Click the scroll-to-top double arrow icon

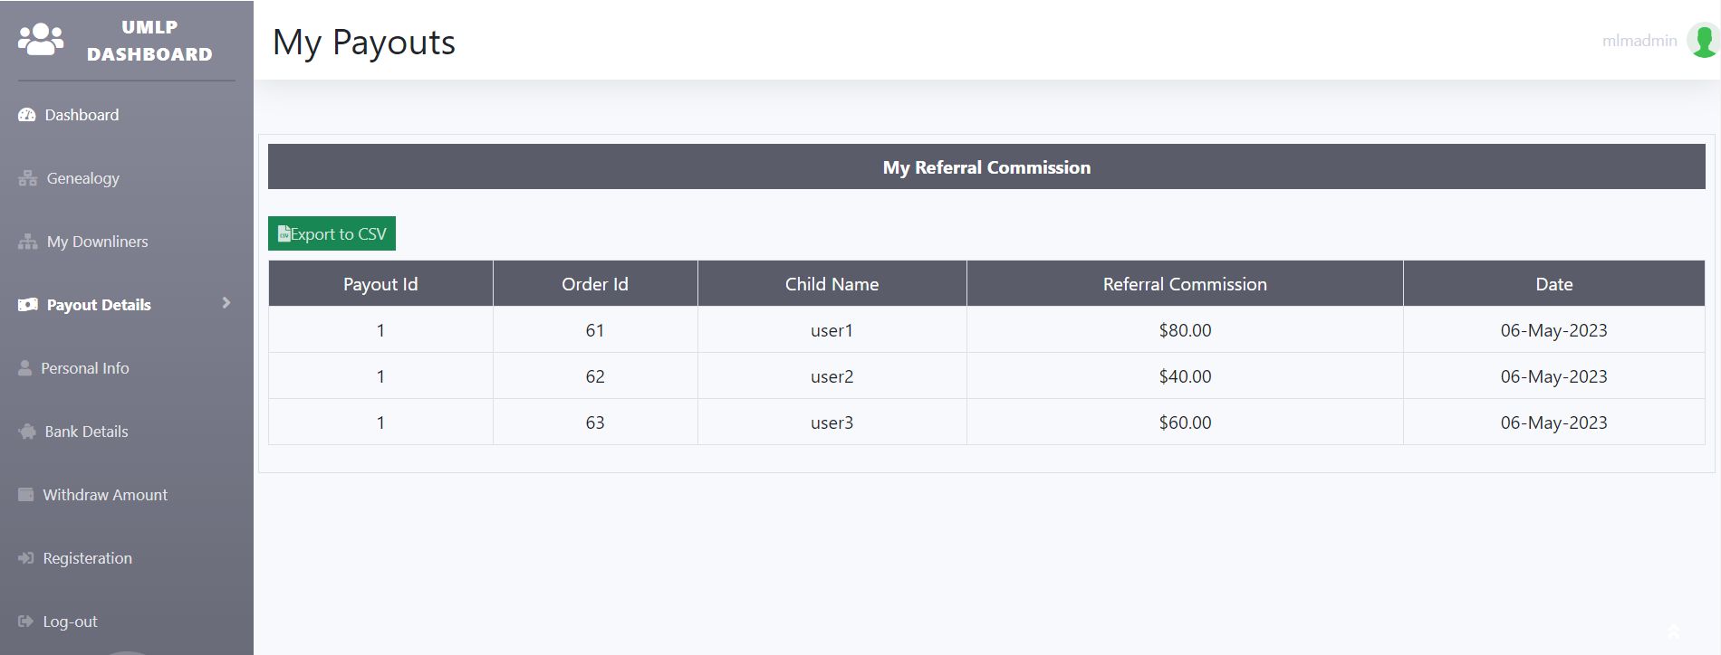pos(1674,631)
